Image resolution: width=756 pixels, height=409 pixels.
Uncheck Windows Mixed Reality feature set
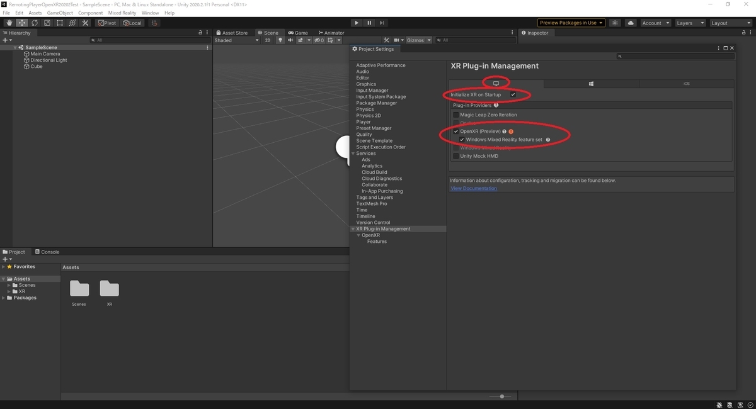click(462, 140)
